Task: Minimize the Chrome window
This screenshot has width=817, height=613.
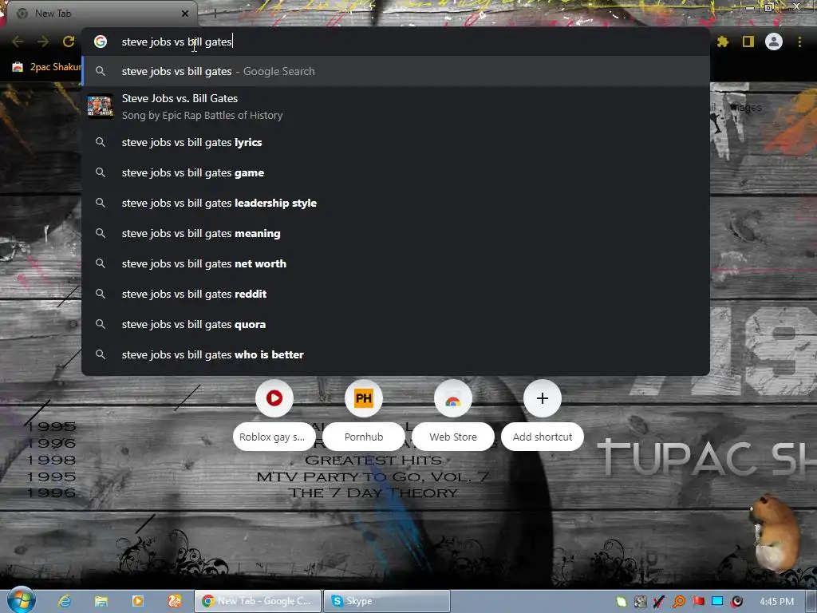Action: pos(750,6)
